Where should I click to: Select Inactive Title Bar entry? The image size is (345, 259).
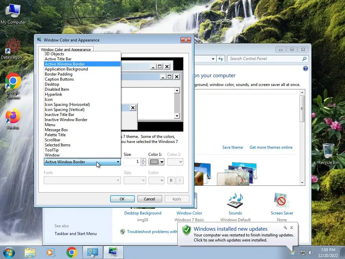click(82, 115)
